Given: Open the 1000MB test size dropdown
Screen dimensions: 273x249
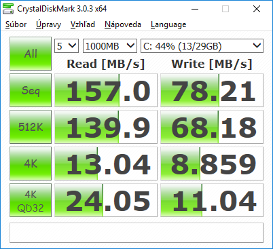Looking at the screenshot, I should tap(110, 46).
